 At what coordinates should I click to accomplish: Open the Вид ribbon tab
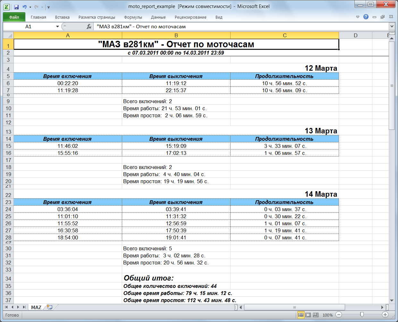click(219, 17)
